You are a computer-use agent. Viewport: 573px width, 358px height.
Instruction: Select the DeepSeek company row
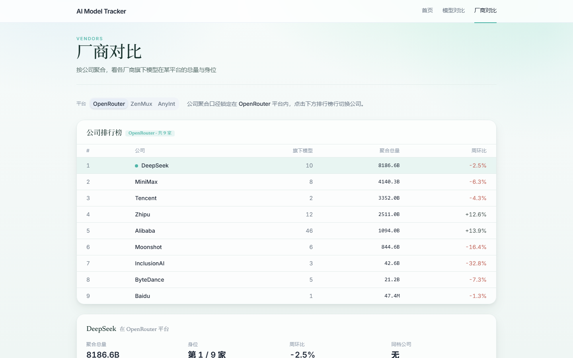pyautogui.click(x=286, y=165)
